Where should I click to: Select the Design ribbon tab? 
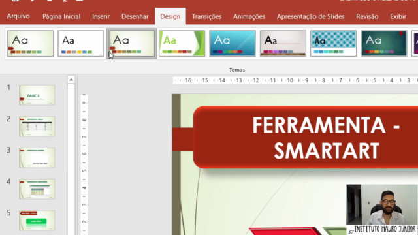[x=170, y=16]
